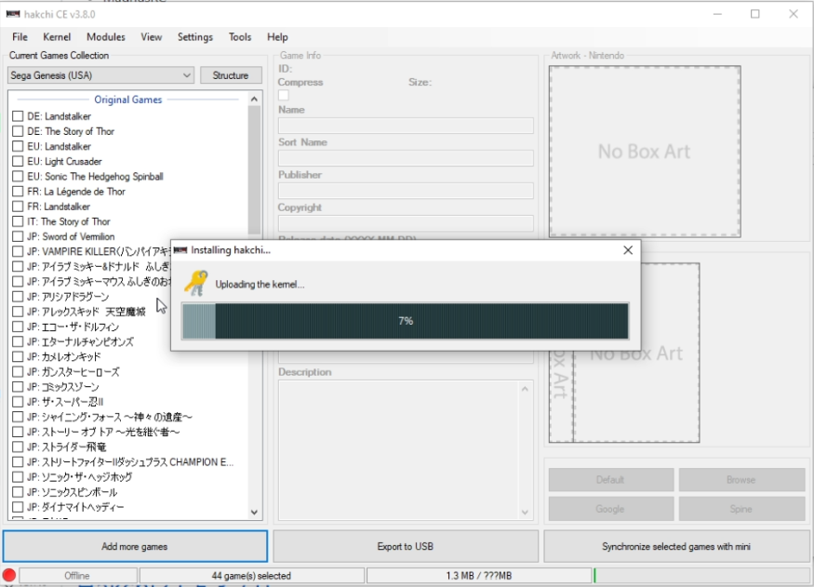Click the hakchi app icon in title bar

[x=13, y=14]
